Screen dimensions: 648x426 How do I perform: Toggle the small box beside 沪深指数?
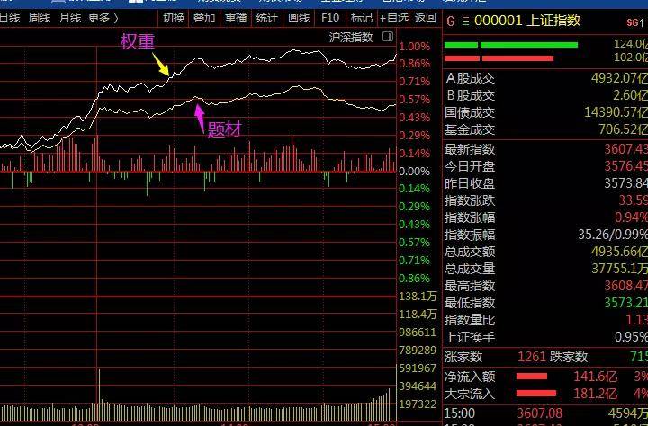388,37
